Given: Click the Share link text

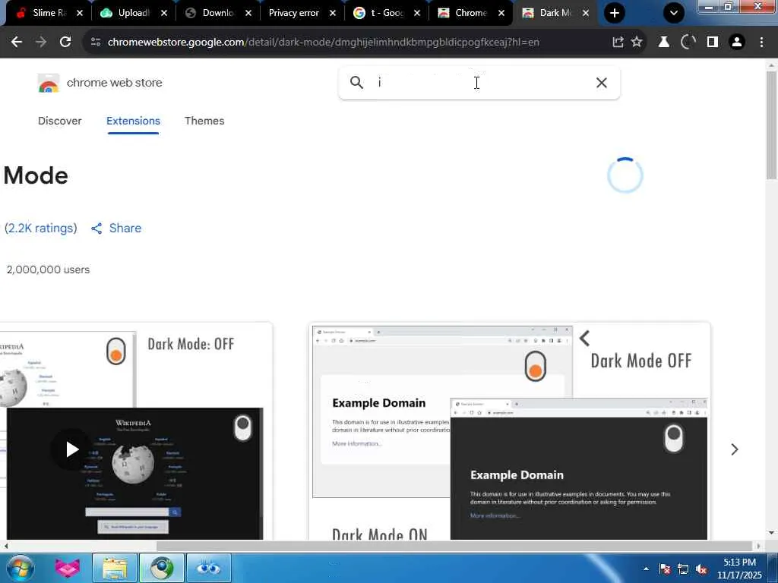Looking at the screenshot, I should tap(125, 228).
